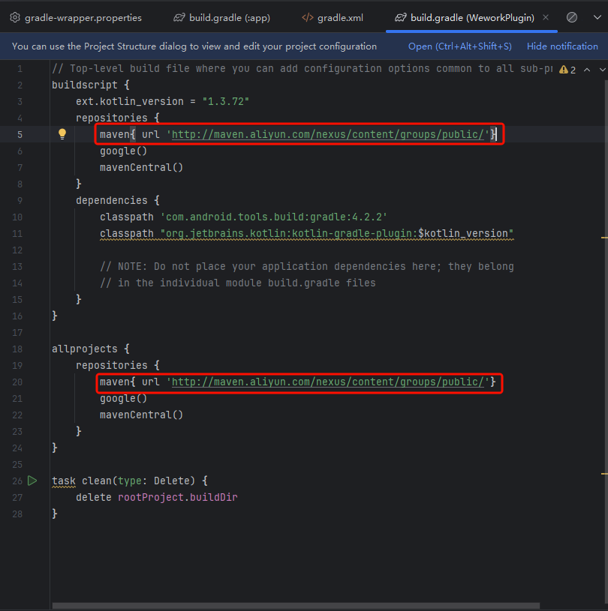Close the build.gradle (WeworkPlugin) tab
608x611 pixels.
click(545, 17)
